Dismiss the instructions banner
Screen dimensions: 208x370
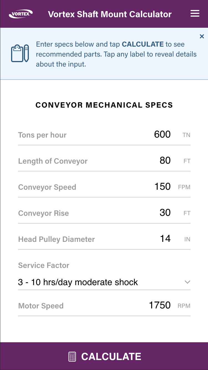(202, 36)
